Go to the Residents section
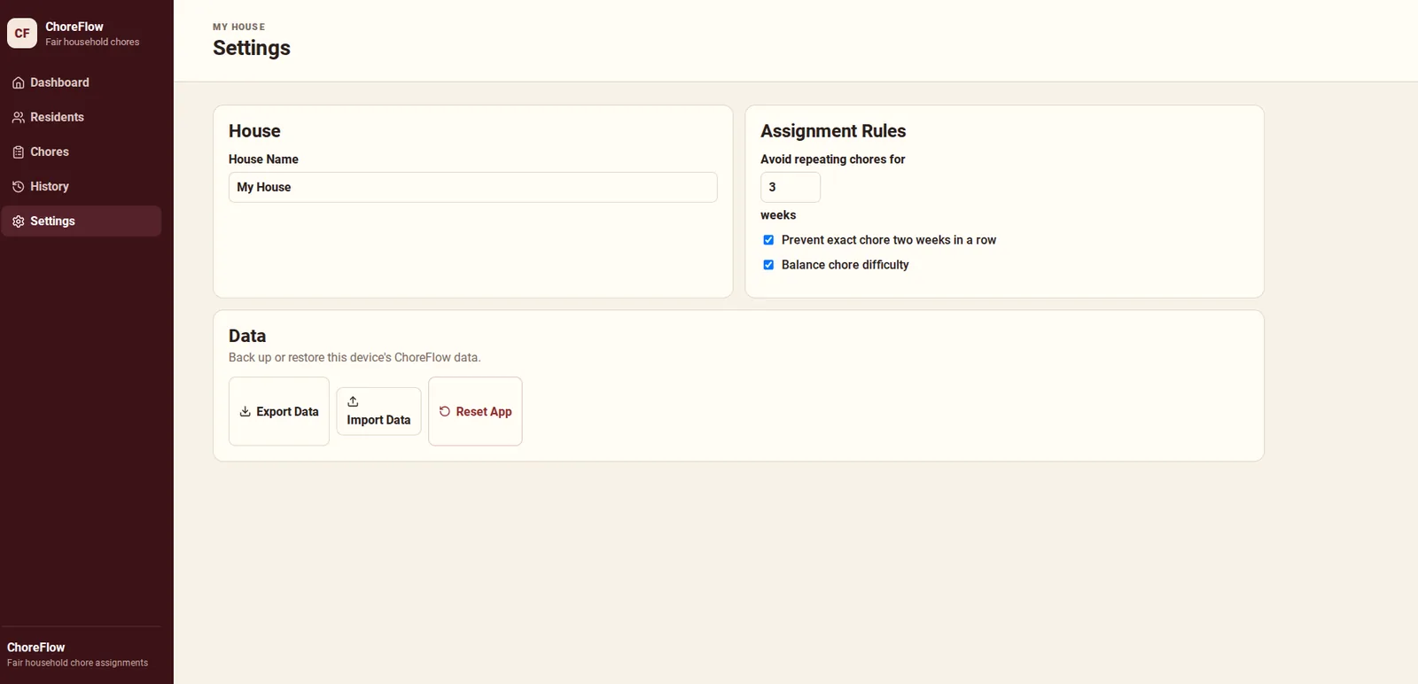Viewport: 1418px width, 684px height. click(82, 117)
